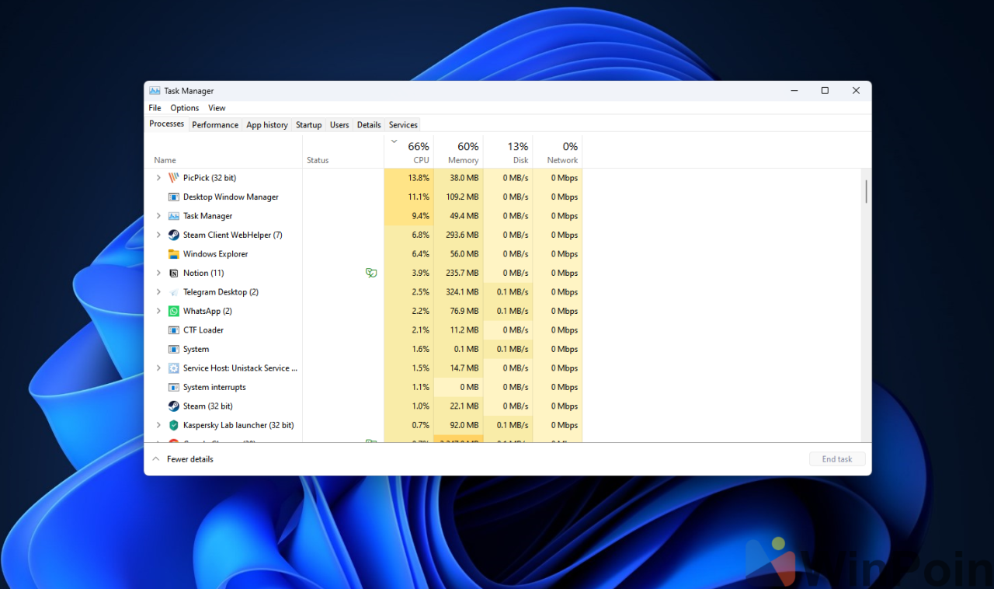
Task: Switch to the Performance tab
Action: 215,124
